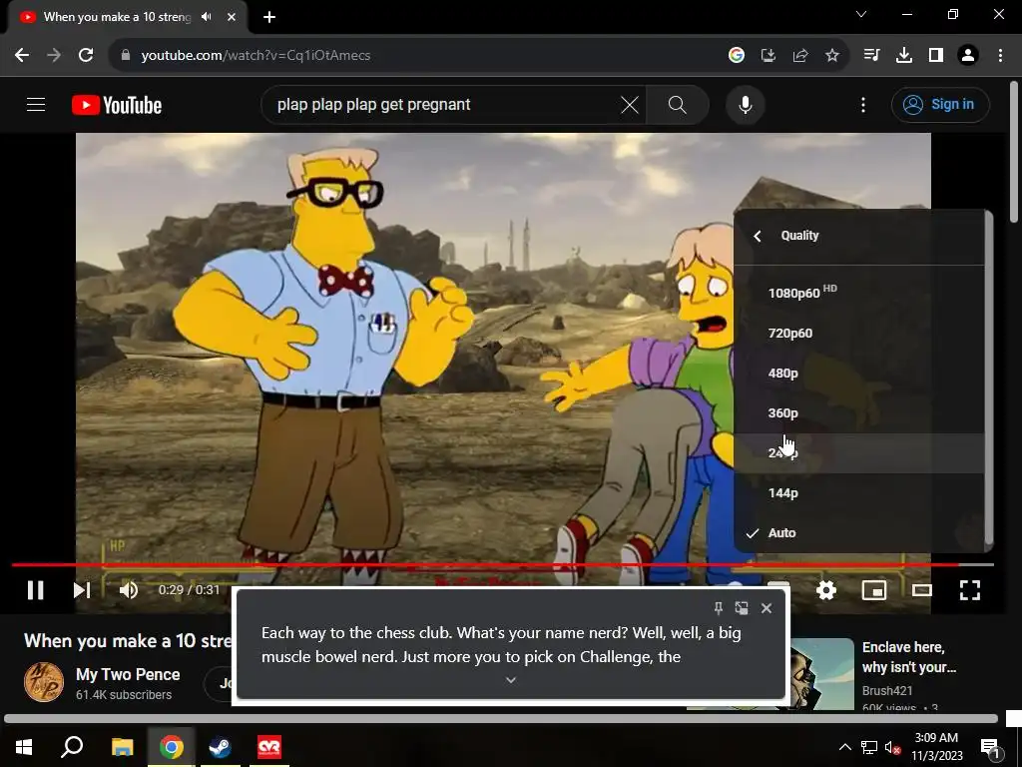Image resolution: width=1022 pixels, height=767 pixels.
Task: Go back from Quality menu
Action: click(x=758, y=236)
